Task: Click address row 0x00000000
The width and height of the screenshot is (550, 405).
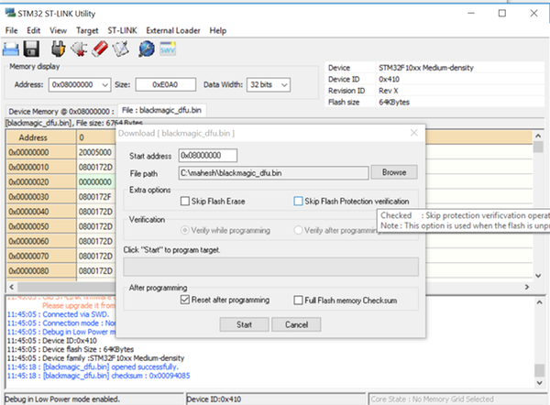Action: [41, 152]
